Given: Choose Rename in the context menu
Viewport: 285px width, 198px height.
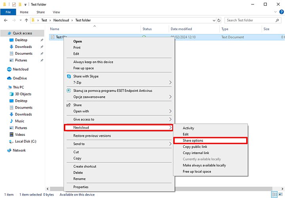Looking at the screenshot, I should click(x=119, y=179).
